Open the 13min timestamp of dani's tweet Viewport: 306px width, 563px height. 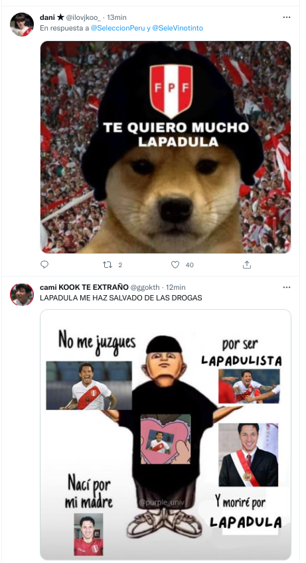pos(117,17)
